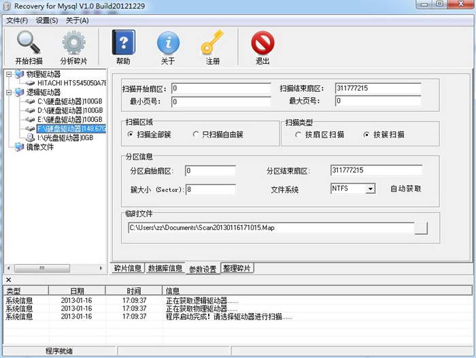Select E:\(硬盘驱动器)100GB drive
The image size is (476, 358).
70,119
